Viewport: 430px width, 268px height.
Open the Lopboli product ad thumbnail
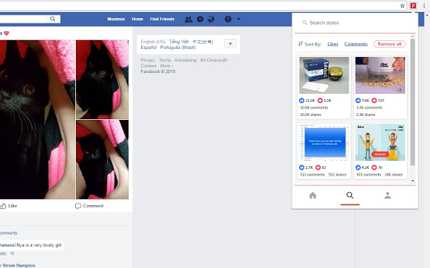click(x=324, y=75)
